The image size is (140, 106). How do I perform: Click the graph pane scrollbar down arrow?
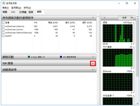(x=138, y=104)
